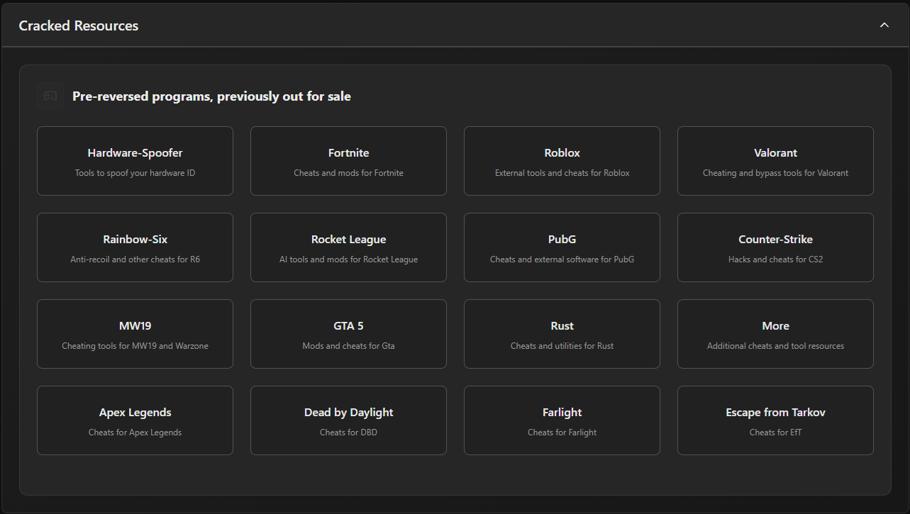Select the Fortnite card
The width and height of the screenshot is (910, 514).
point(348,161)
